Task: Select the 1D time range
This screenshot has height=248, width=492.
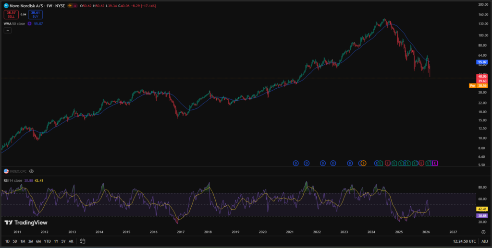Action: point(7,241)
